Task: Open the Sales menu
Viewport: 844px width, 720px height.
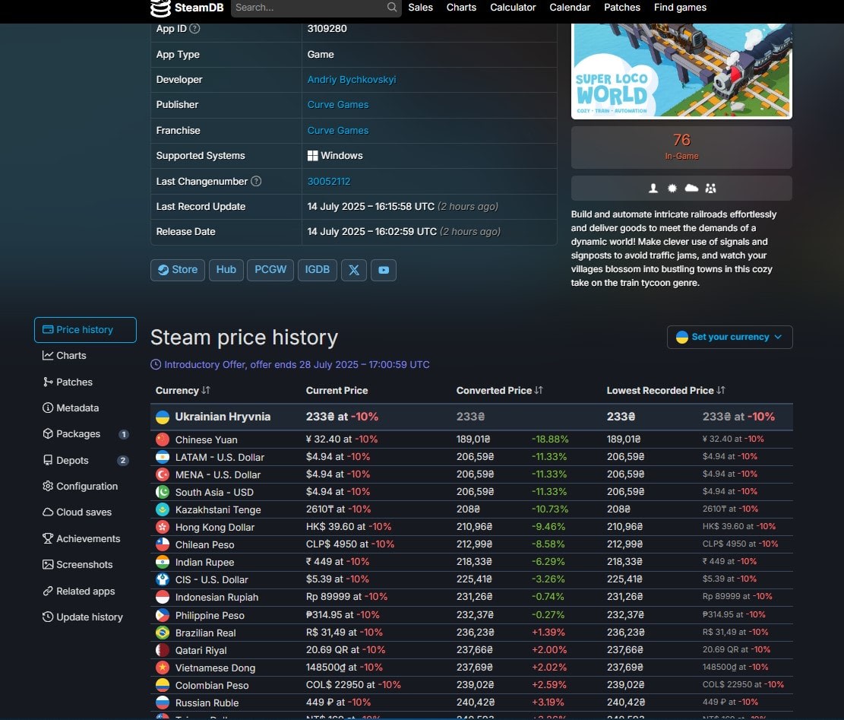Action: [420, 8]
